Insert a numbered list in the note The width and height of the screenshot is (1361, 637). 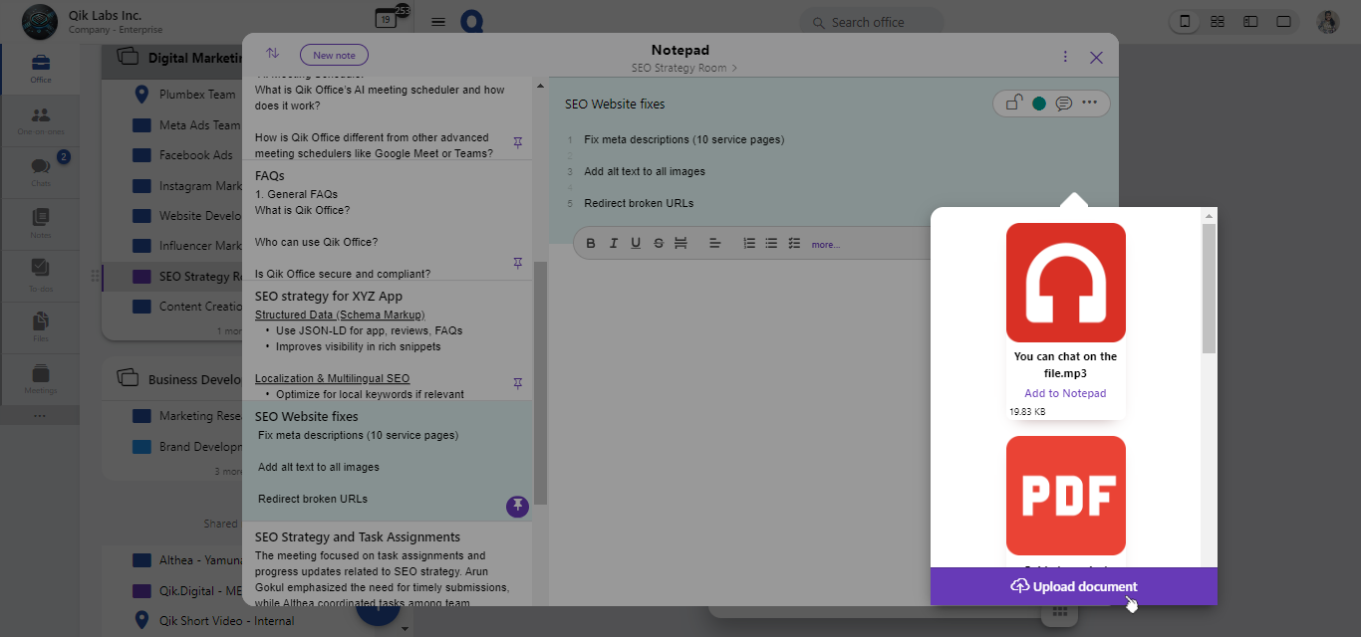point(749,244)
